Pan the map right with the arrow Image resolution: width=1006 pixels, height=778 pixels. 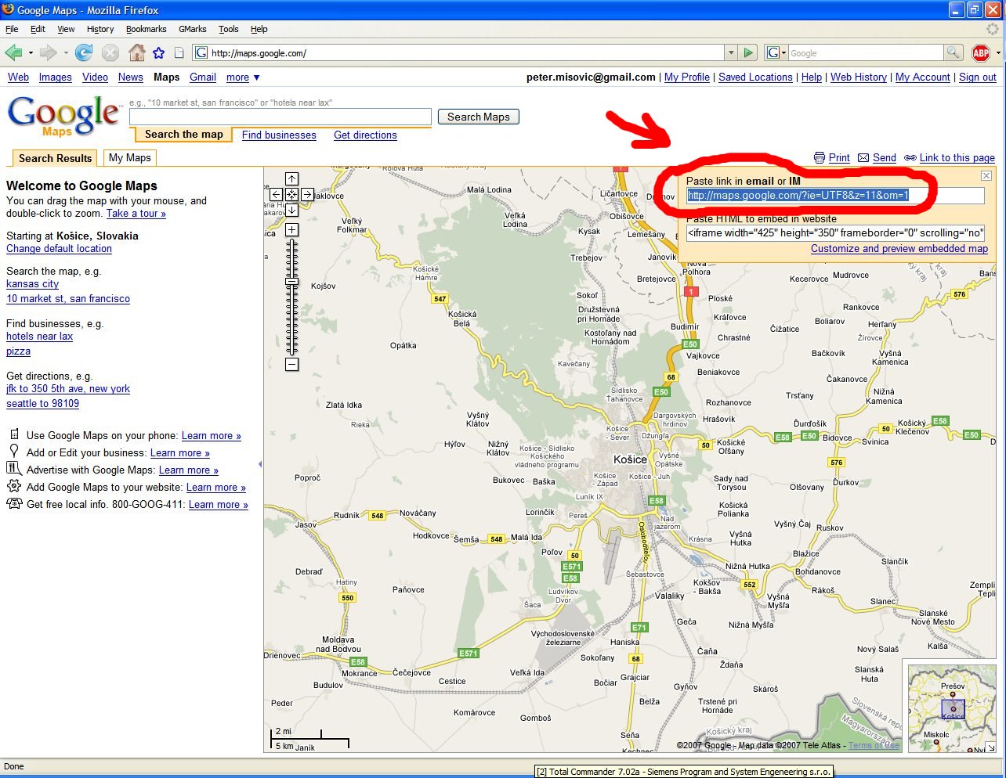[307, 194]
